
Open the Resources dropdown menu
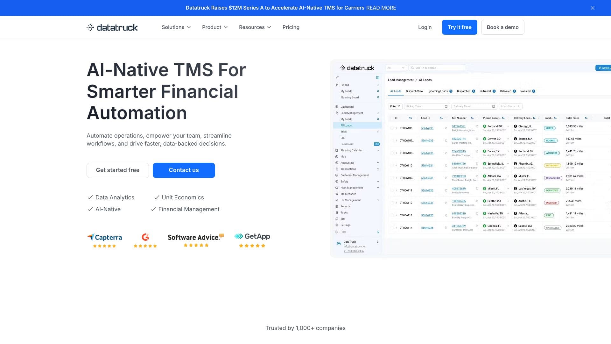(x=255, y=27)
